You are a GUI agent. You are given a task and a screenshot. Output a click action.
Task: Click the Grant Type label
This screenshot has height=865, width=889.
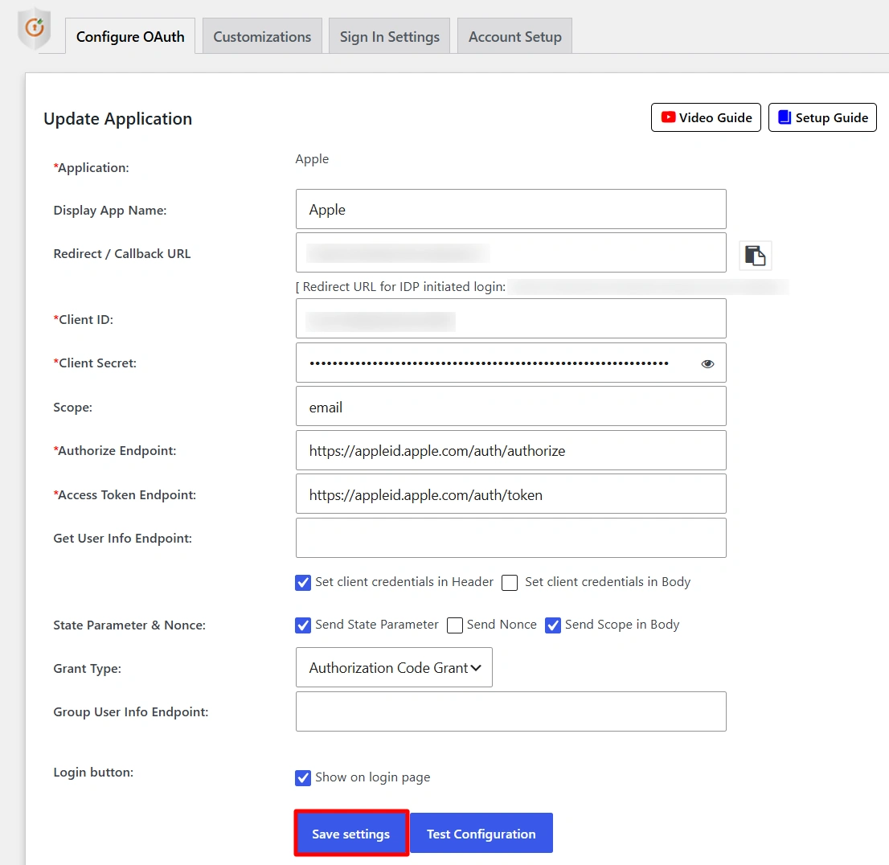point(88,669)
